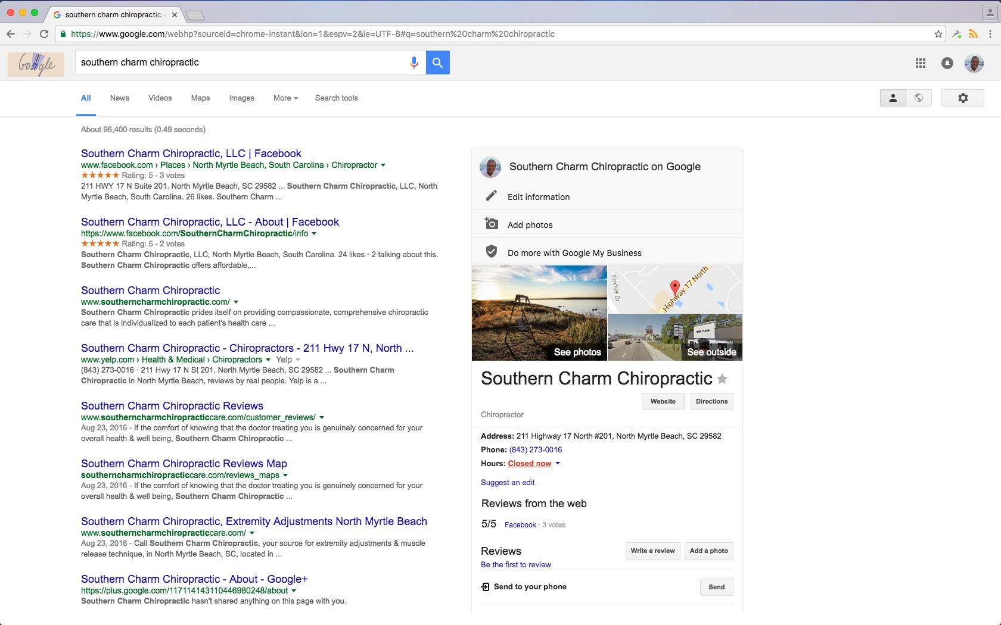Open dropdown beside plus.google.com about URL
The image size is (1001, 625).
click(x=294, y=591)
